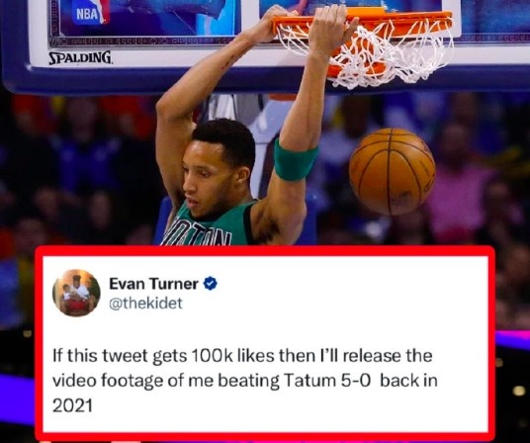Screen dimensions: 530x443
Task: Open the Evan Turner display name
Action: (x=154, y=284)
